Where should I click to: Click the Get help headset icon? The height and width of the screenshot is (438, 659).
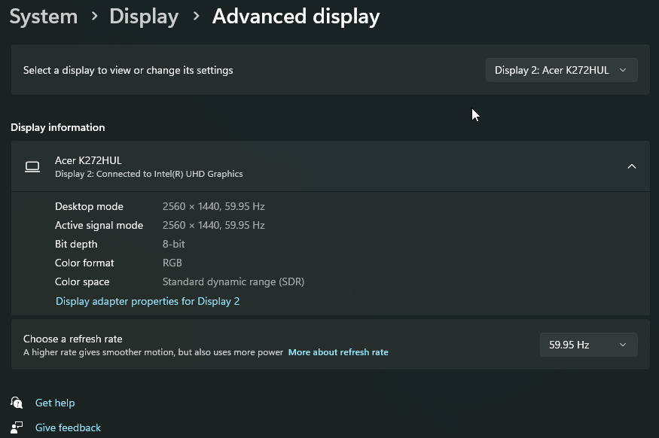pos(17,403)
